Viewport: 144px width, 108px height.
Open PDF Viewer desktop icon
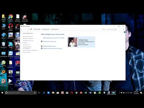(x=10, y=36)
